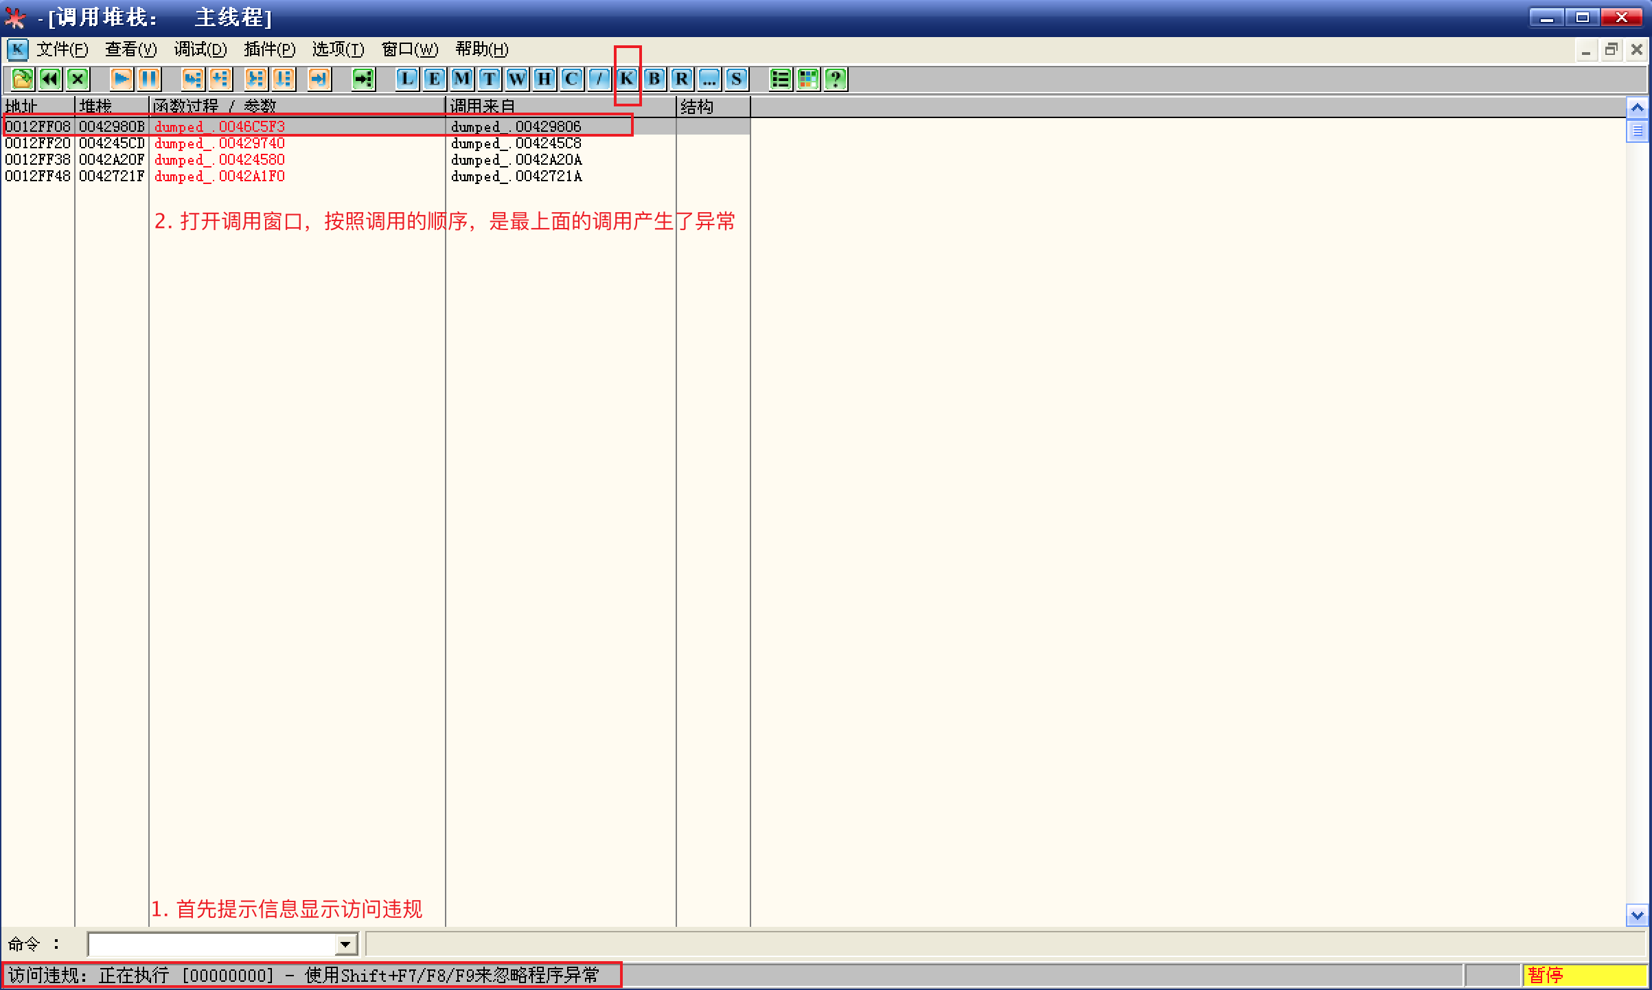The width and height of the screenshot is (1652, 990).
Task: Open the Log window with L button
Action: click(406, 79)
